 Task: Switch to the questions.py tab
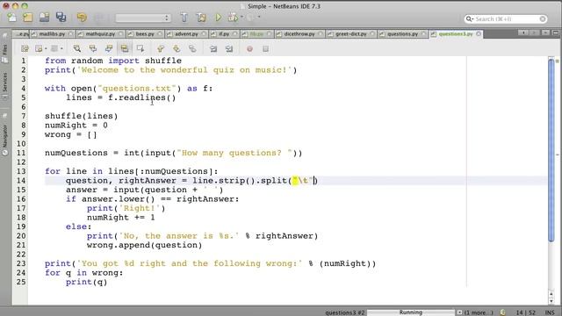pos(402,34)
